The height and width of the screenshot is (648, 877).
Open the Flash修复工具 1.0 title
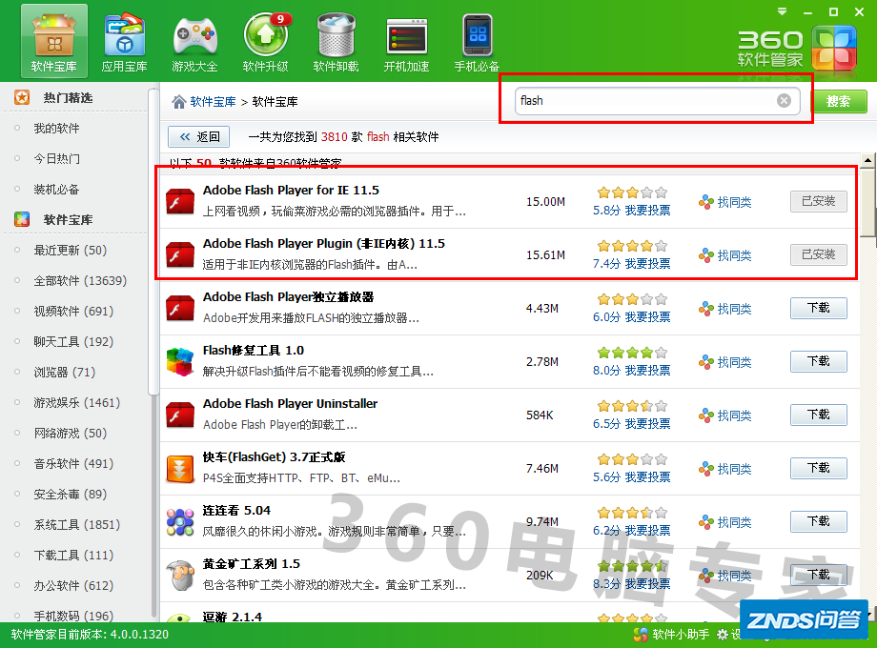253,351
